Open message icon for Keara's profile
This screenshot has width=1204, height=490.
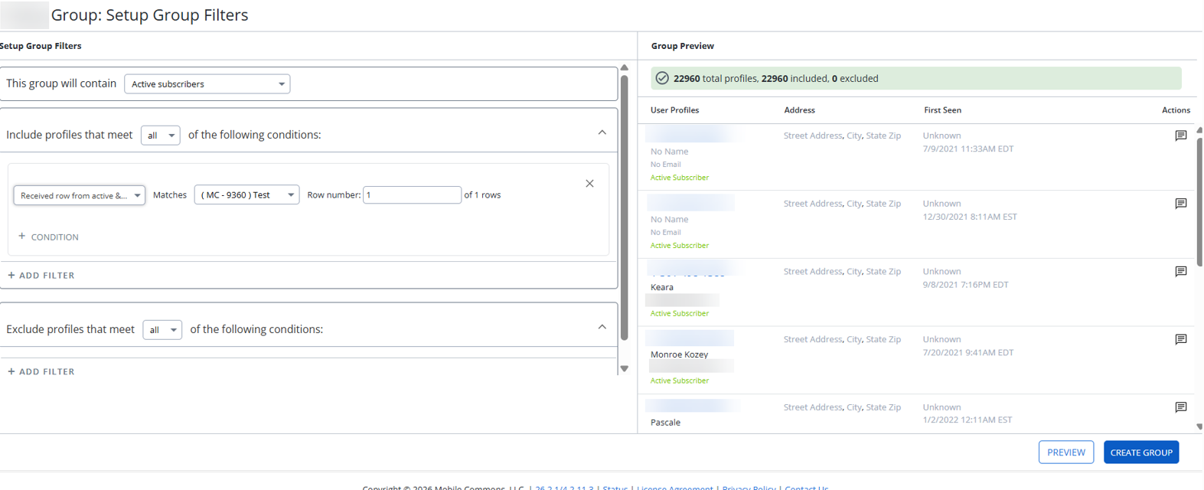1180,271
